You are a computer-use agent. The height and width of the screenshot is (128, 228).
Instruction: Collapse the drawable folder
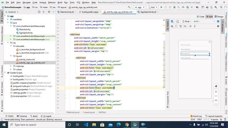[x=11, y=46]
